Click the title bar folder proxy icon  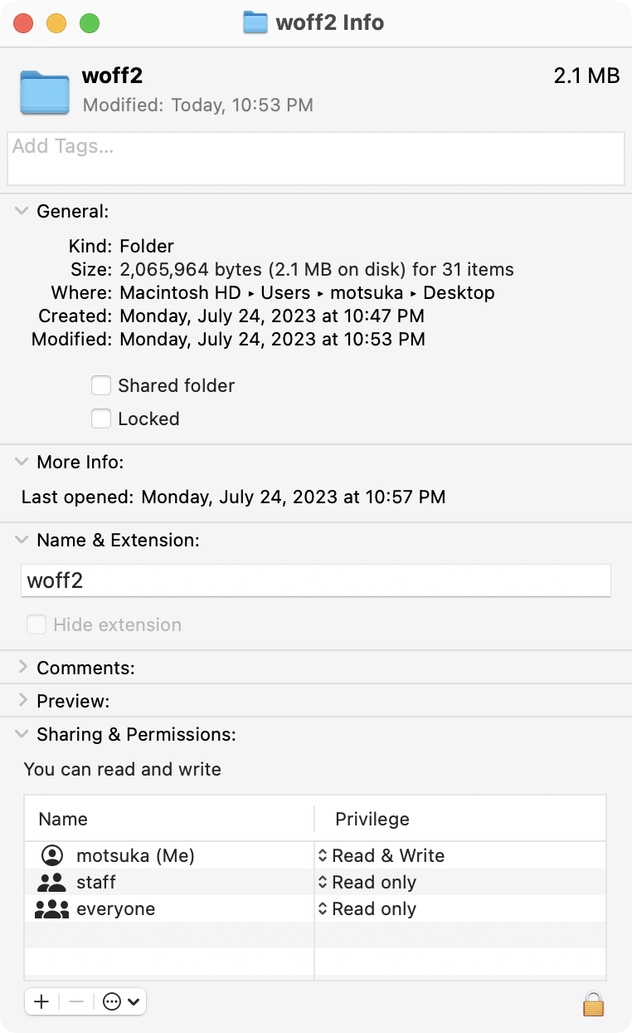coord(255,22)
